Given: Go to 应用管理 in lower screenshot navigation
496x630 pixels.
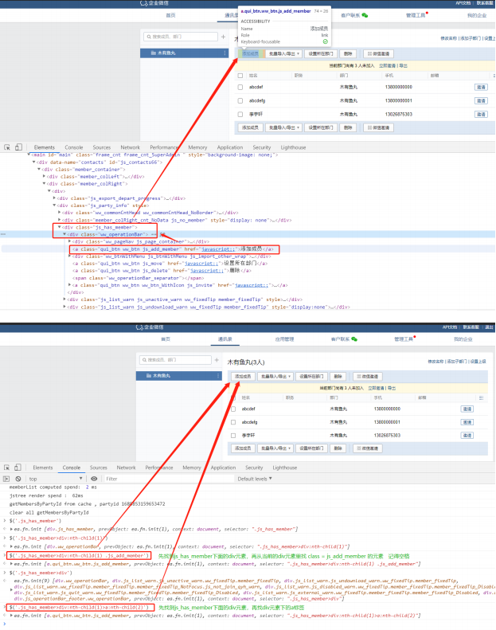Looking at the screenshot, I should pyautogui.click(x=284, y=339).
